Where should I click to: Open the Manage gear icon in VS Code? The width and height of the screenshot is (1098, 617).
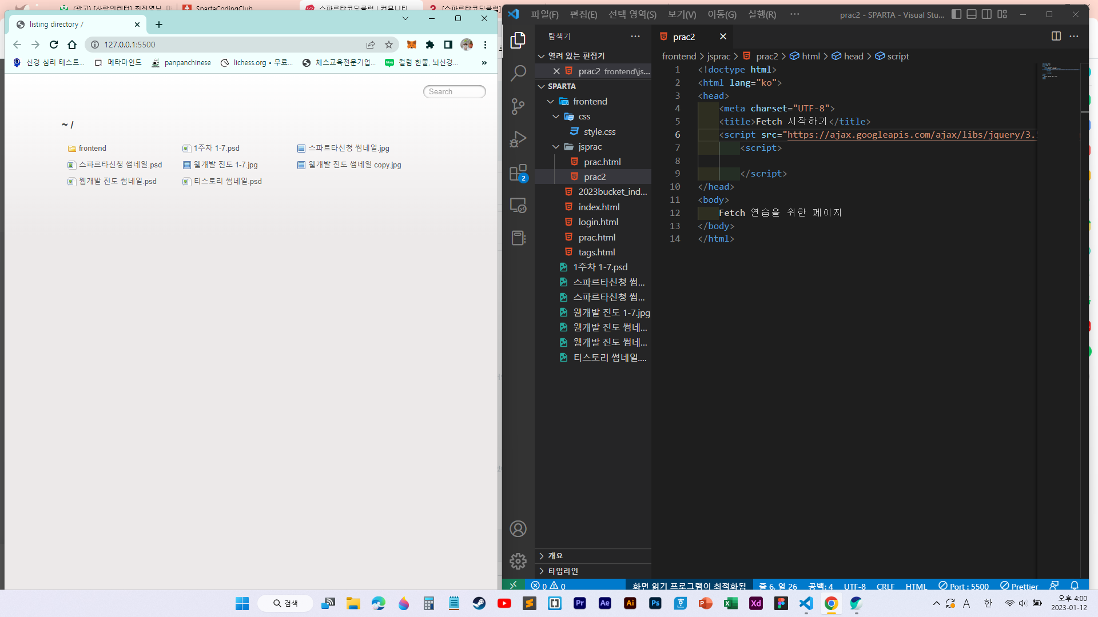[518, 562]
